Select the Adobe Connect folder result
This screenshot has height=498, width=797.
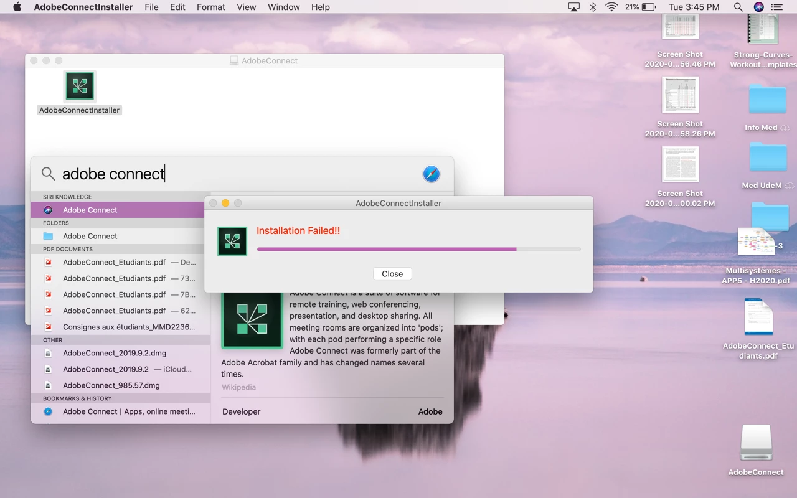(x=121, y=236)
